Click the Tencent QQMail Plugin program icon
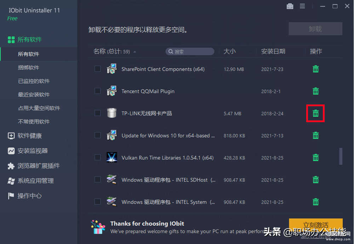 tap(112, 91)
